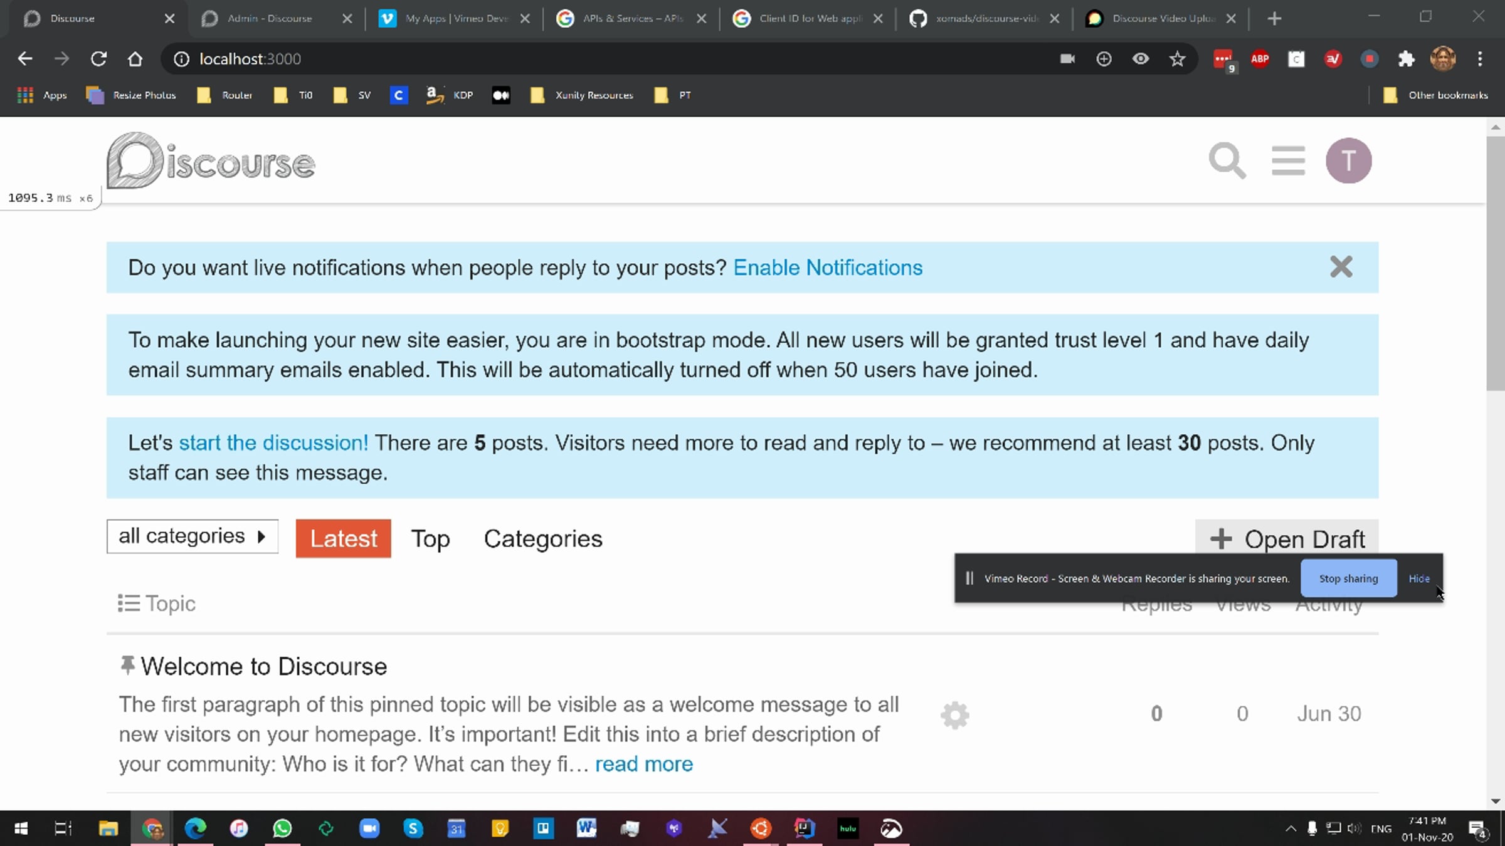Open the mini profiler timing badge

click(x=50, y=198)
